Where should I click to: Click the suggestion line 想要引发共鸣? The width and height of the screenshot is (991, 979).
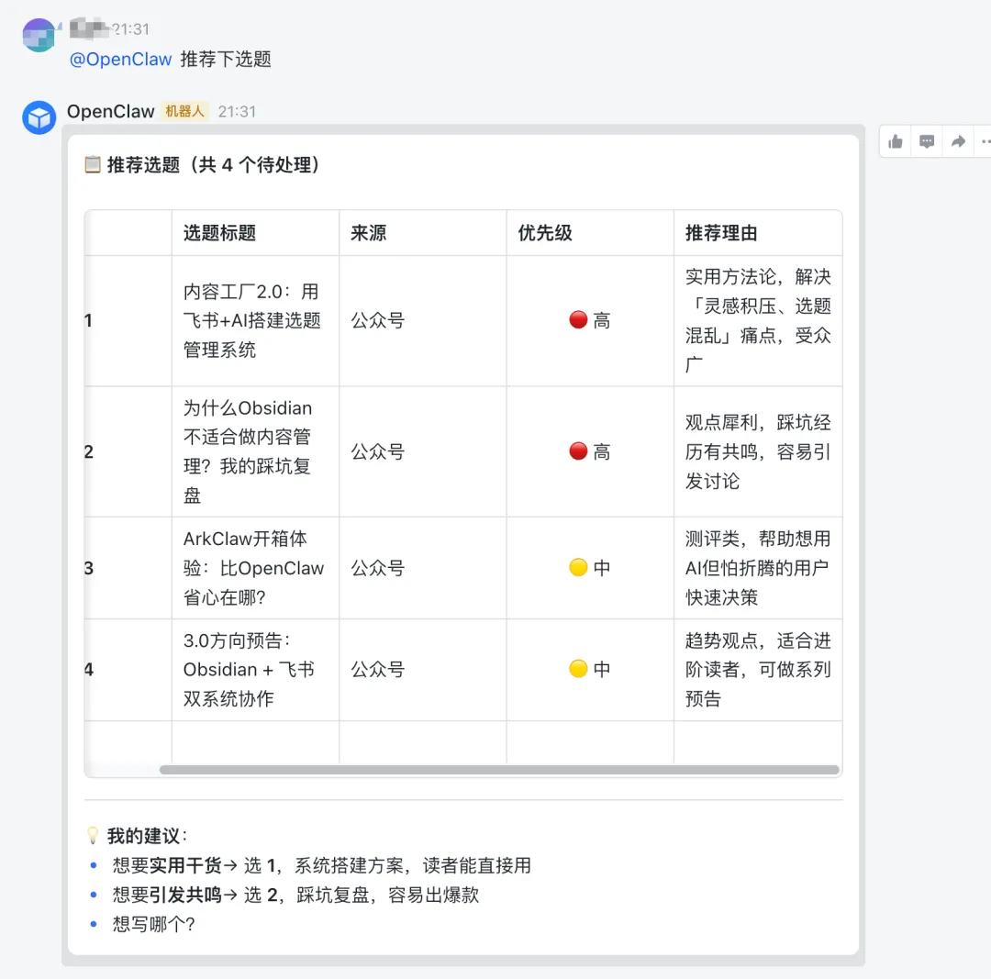(295, 895)
